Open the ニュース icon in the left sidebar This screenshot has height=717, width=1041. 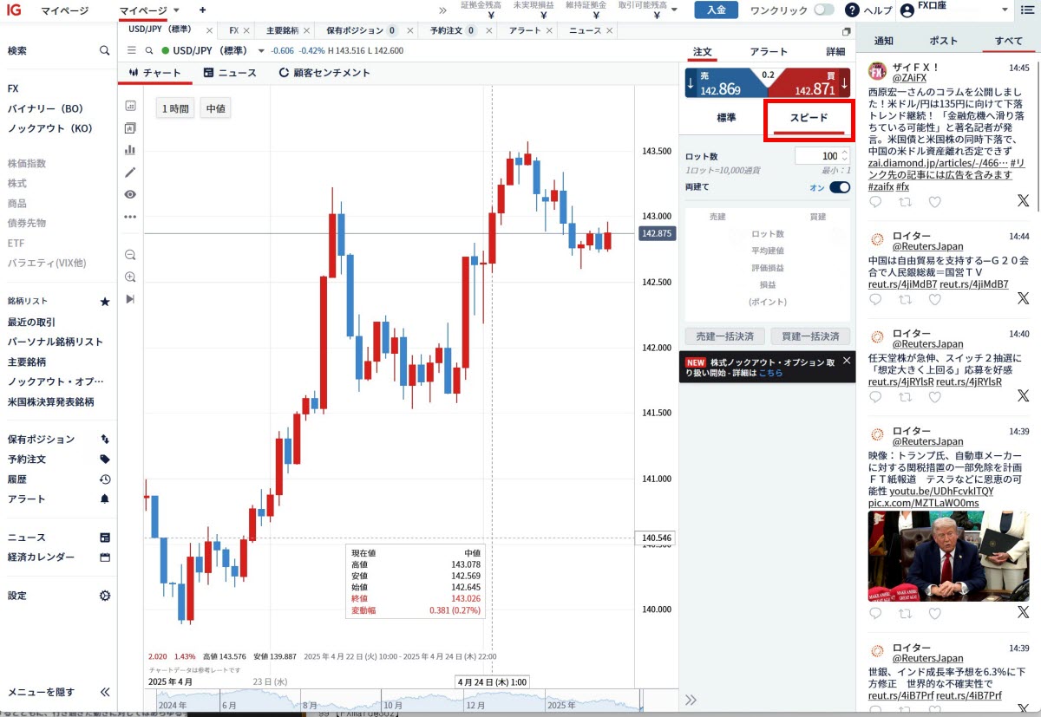click(105, 538)
